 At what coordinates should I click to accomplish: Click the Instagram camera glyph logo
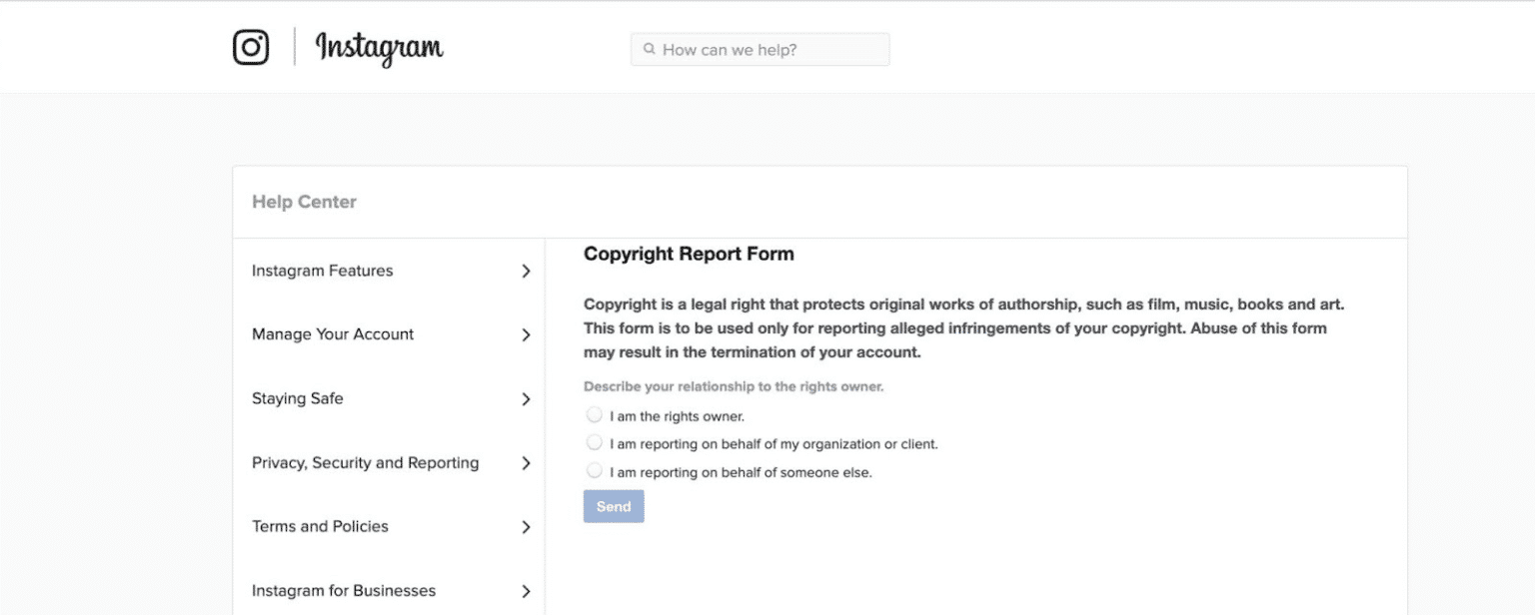(251, 46)
